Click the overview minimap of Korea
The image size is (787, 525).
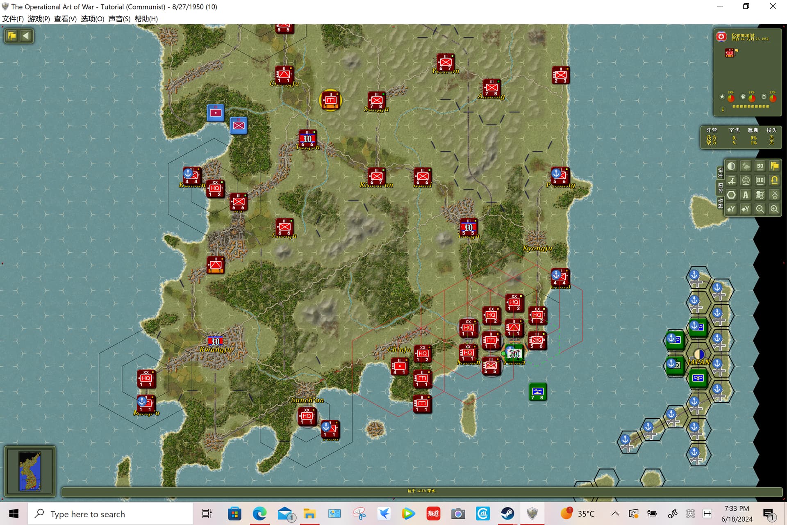point(30,471)
